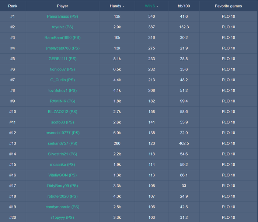
Task: Open player roboter2020 (PS) profile
Action: (63, 196)
